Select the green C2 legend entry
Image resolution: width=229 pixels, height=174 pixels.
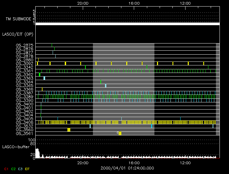tap(13, 169)
